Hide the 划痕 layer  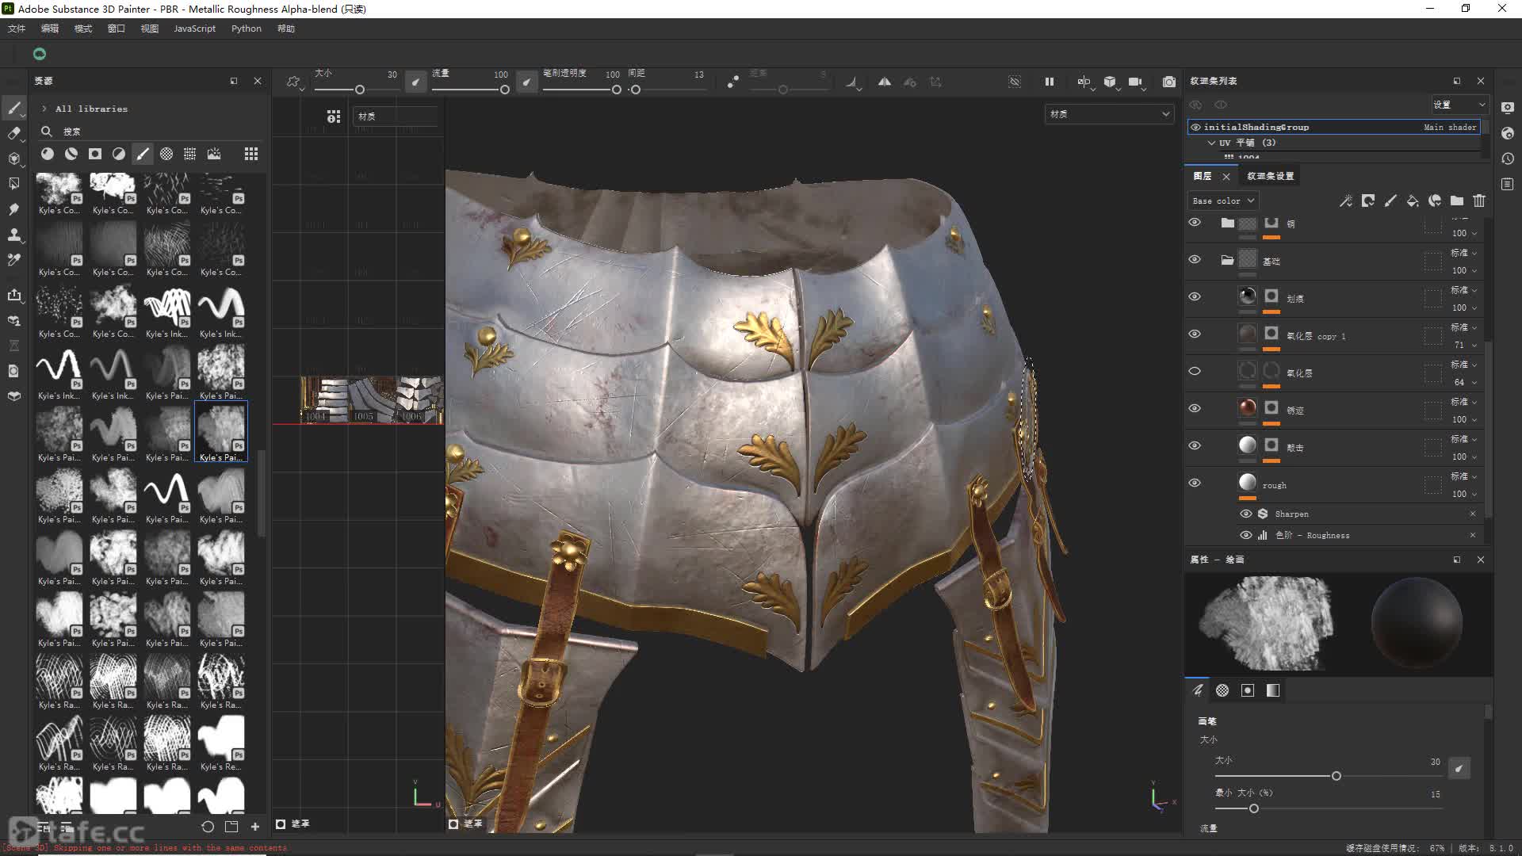(x=1195, y=296)
